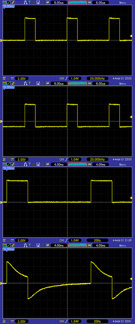Click the trigger level arrow marker in the 22:01 capture
135x324 pixels.
click(x=131, y=279)
